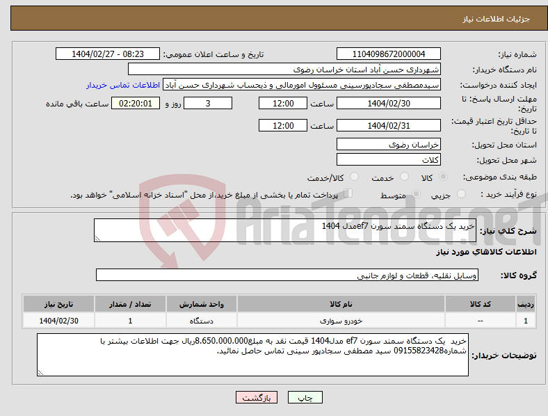548x416 pixels.
Task: Click the کد کالا column header
Action: (x=481, y=304)
